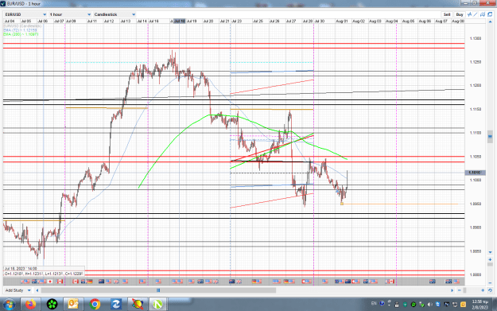Click the Windows Start button

pyautogui.click(x=9, y=305)
